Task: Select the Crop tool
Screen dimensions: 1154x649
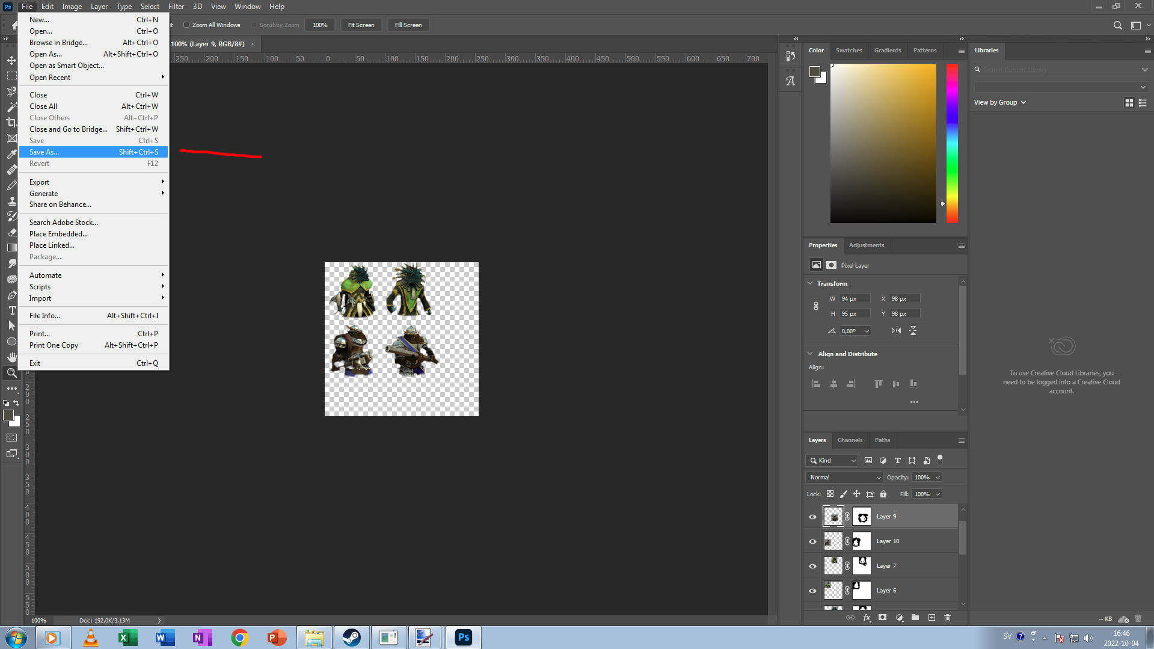Action: click(x=11, y=123)
